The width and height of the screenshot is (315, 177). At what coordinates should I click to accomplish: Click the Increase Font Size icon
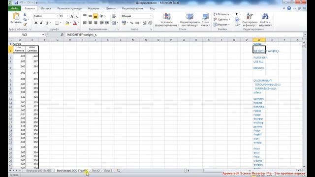pyautogui.click(x=72, y=16)
